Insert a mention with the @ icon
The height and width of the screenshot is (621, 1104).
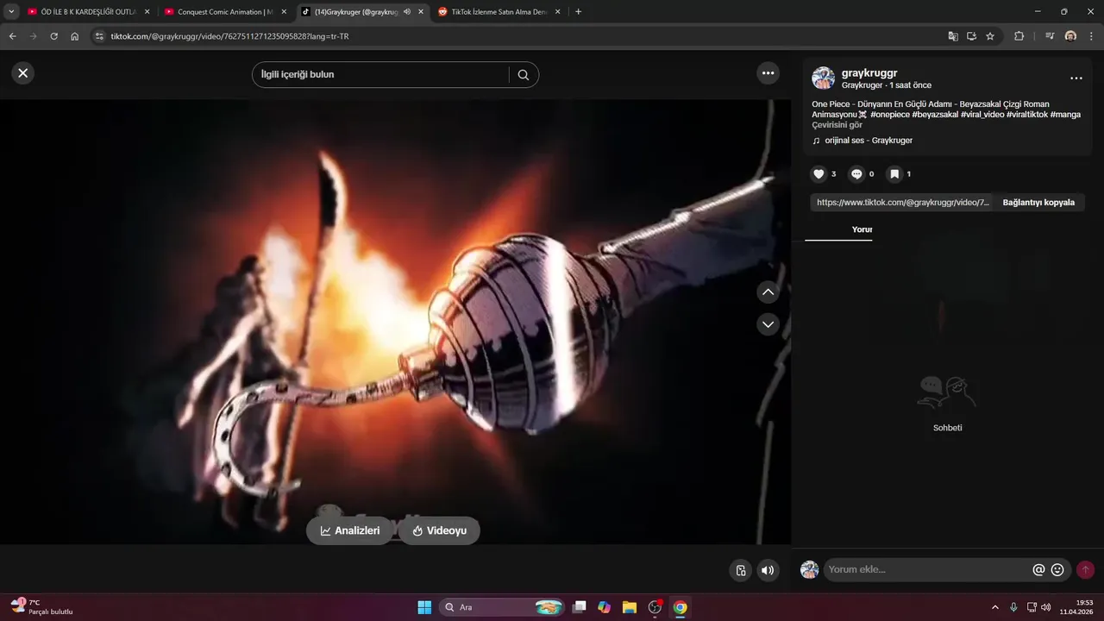coord(1038,570)
